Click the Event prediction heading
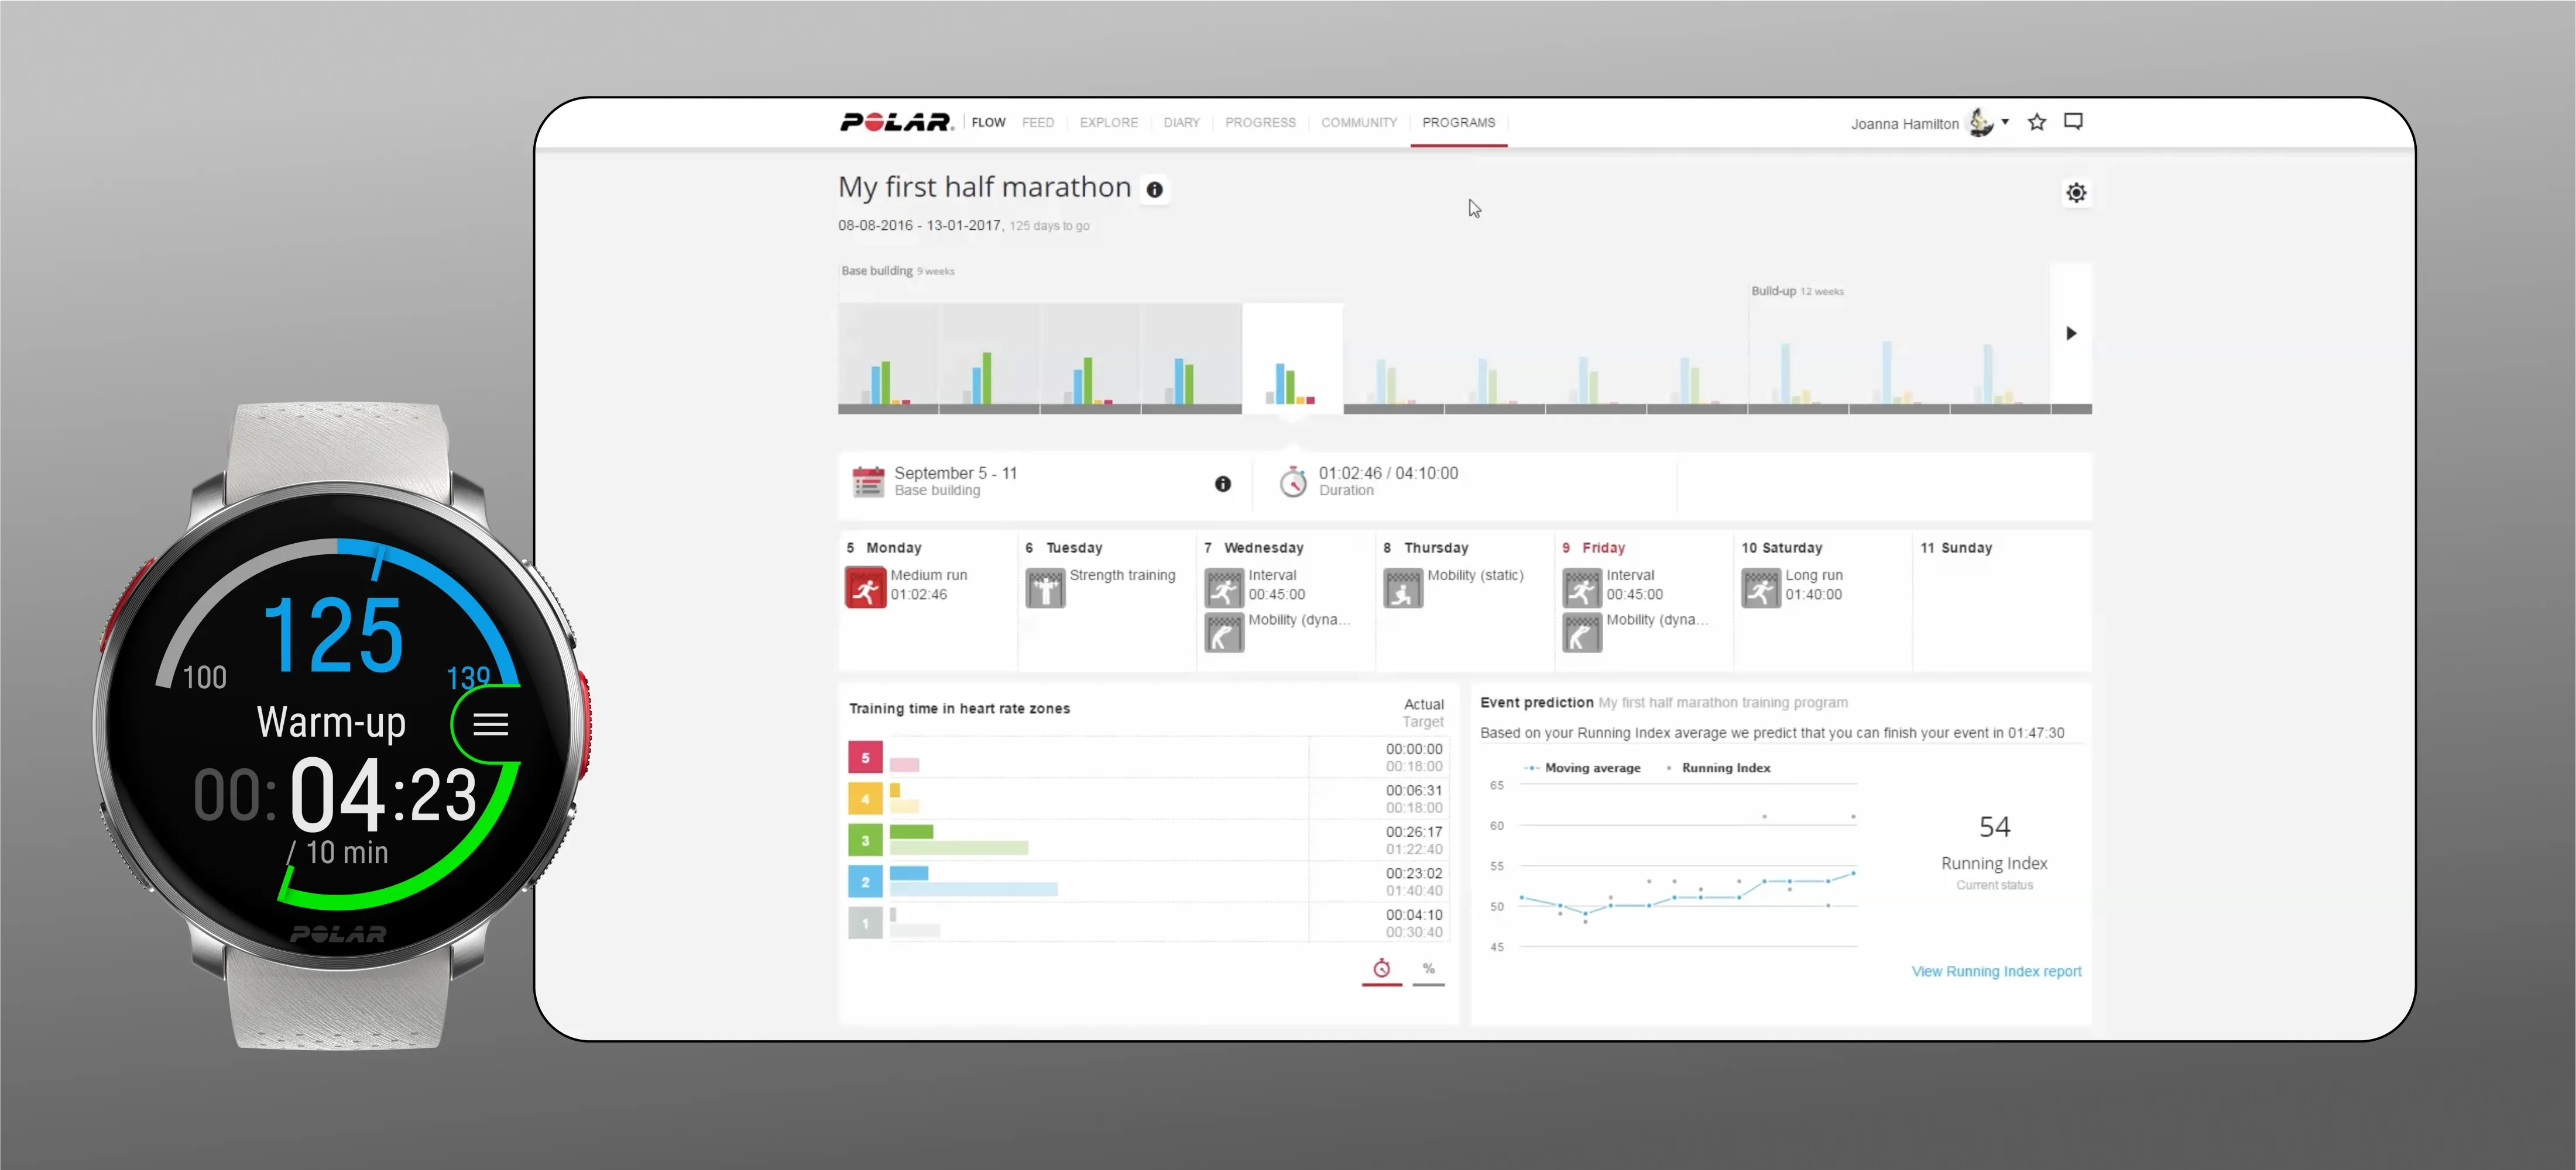The image size is (2576, 1170). tap(1537, 702)
